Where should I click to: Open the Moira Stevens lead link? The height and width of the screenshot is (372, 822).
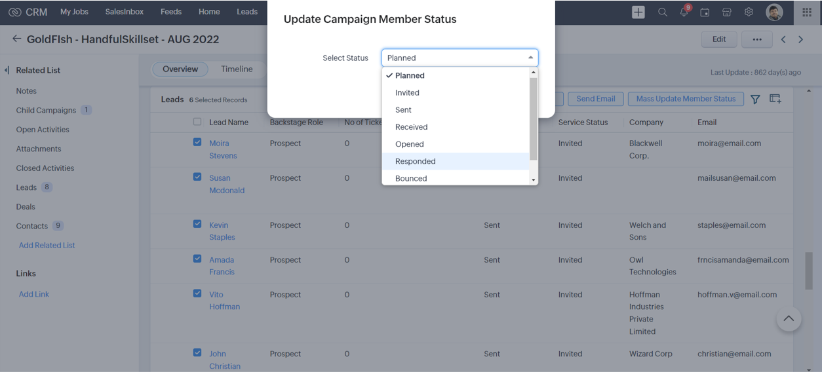click(224, 149)
